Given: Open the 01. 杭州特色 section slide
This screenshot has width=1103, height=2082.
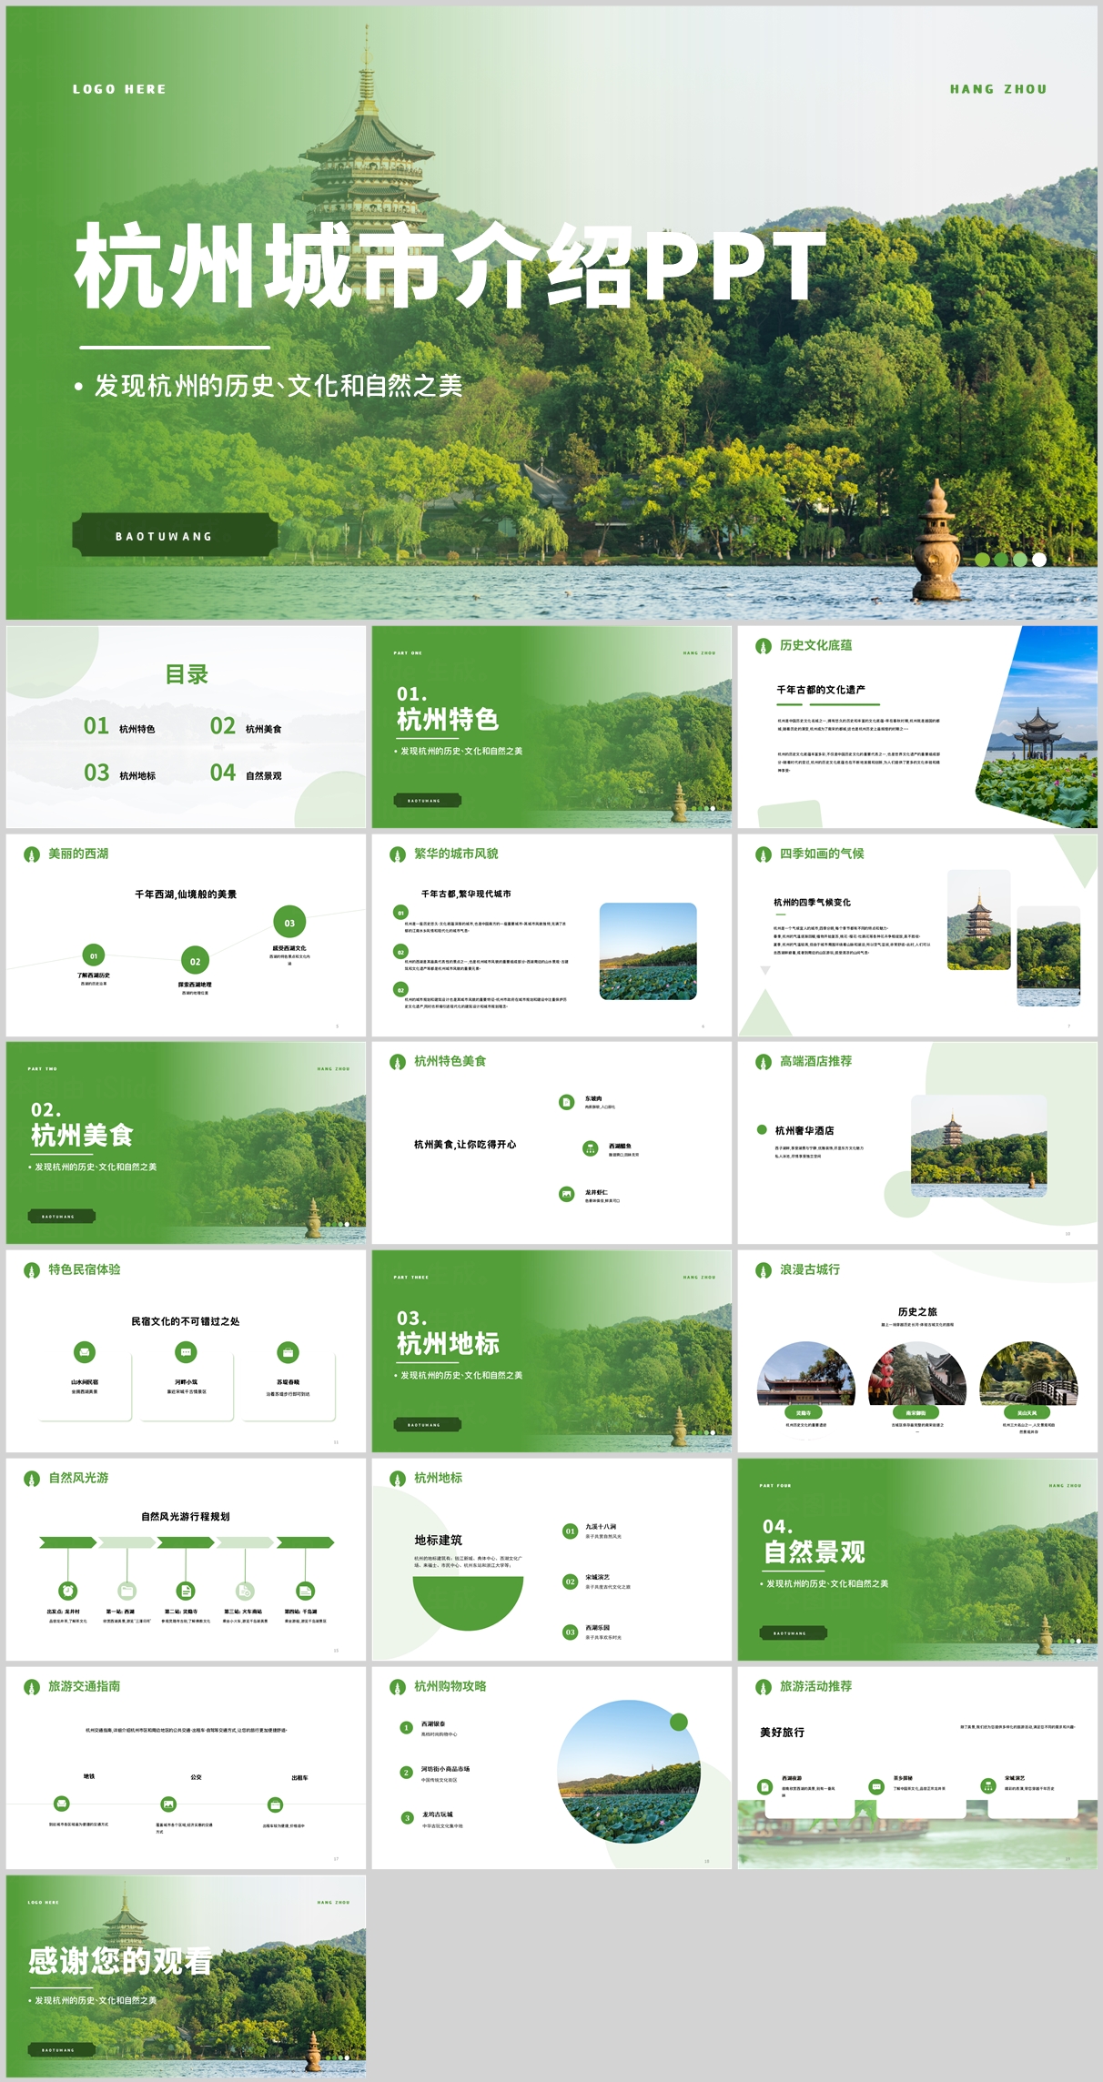Looking at the screenshot, I should pos(551,726).
